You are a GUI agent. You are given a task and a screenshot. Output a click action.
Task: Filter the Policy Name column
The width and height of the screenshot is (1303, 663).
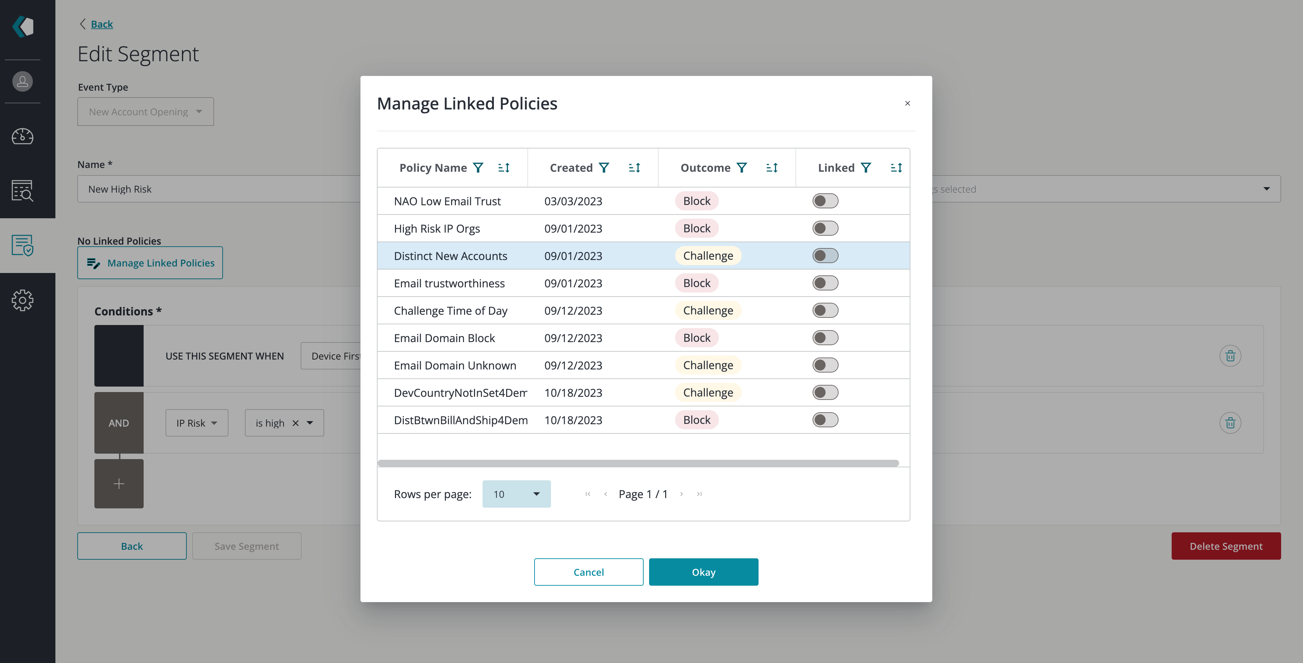coord(478,168)
